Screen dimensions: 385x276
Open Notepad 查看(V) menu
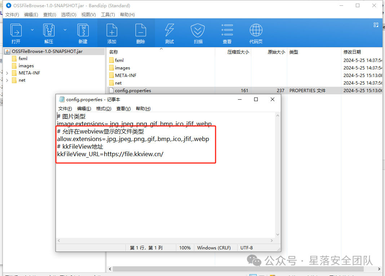[124, 109]
